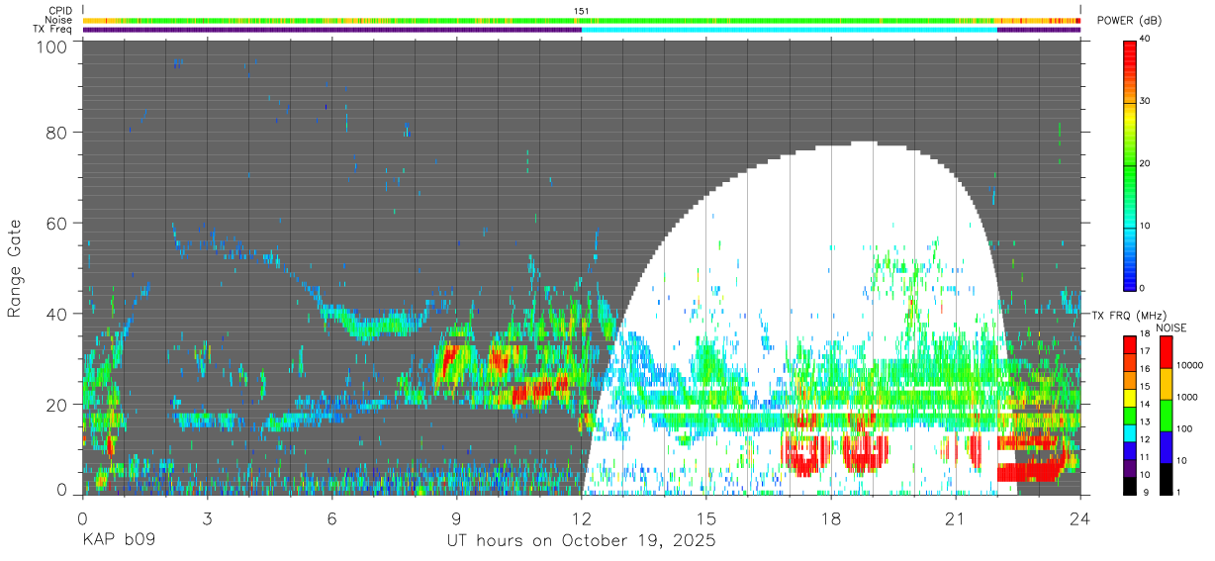
Task: Click the TX FRQ (MHz) color scale
Action: (x=1129, y=415)
